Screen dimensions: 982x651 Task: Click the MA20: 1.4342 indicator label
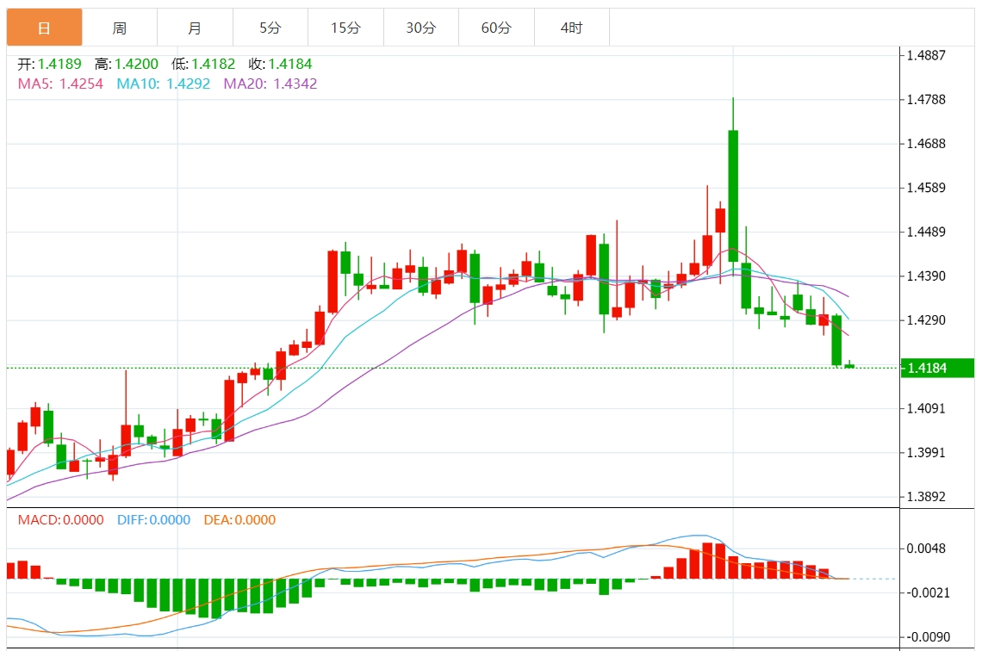pyautogui.click(x=270, y=84)
